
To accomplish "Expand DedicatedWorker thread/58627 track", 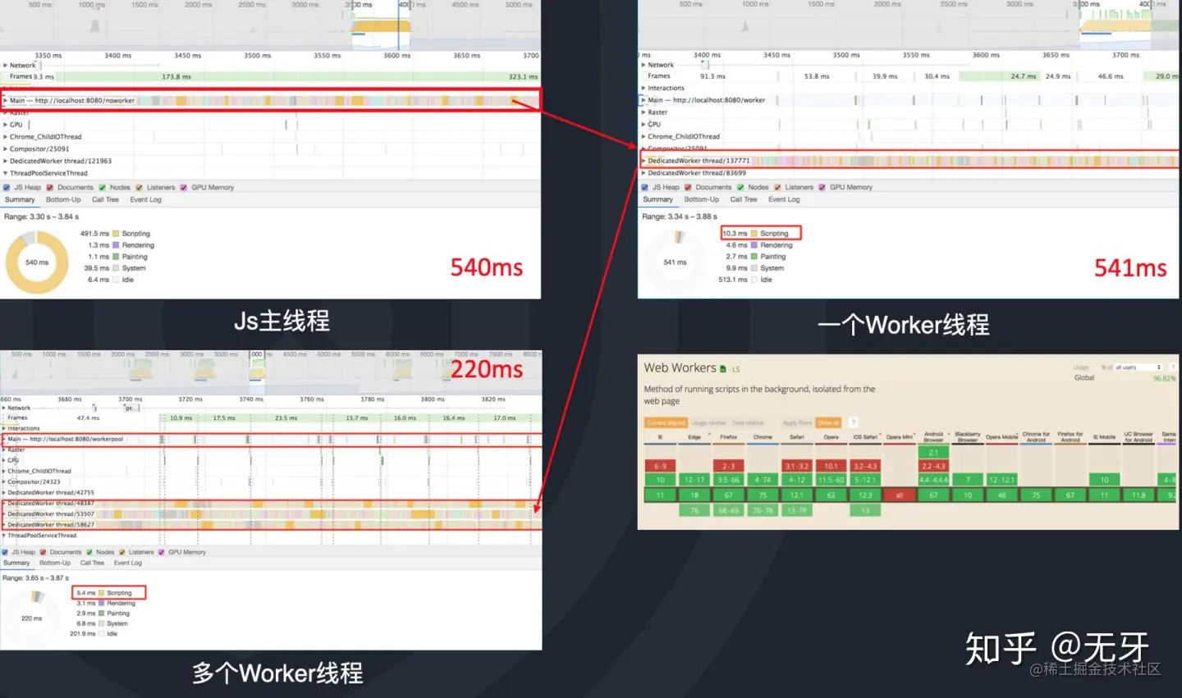I will coord(4,525).
